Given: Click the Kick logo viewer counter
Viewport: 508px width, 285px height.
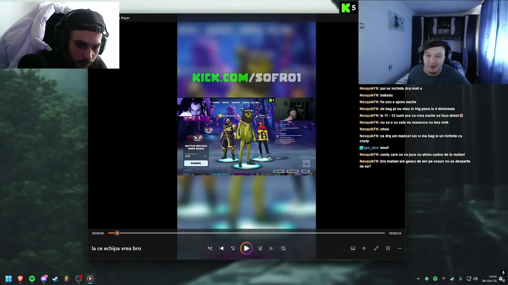Looking at the screenshot, I should tap(348, 8).
